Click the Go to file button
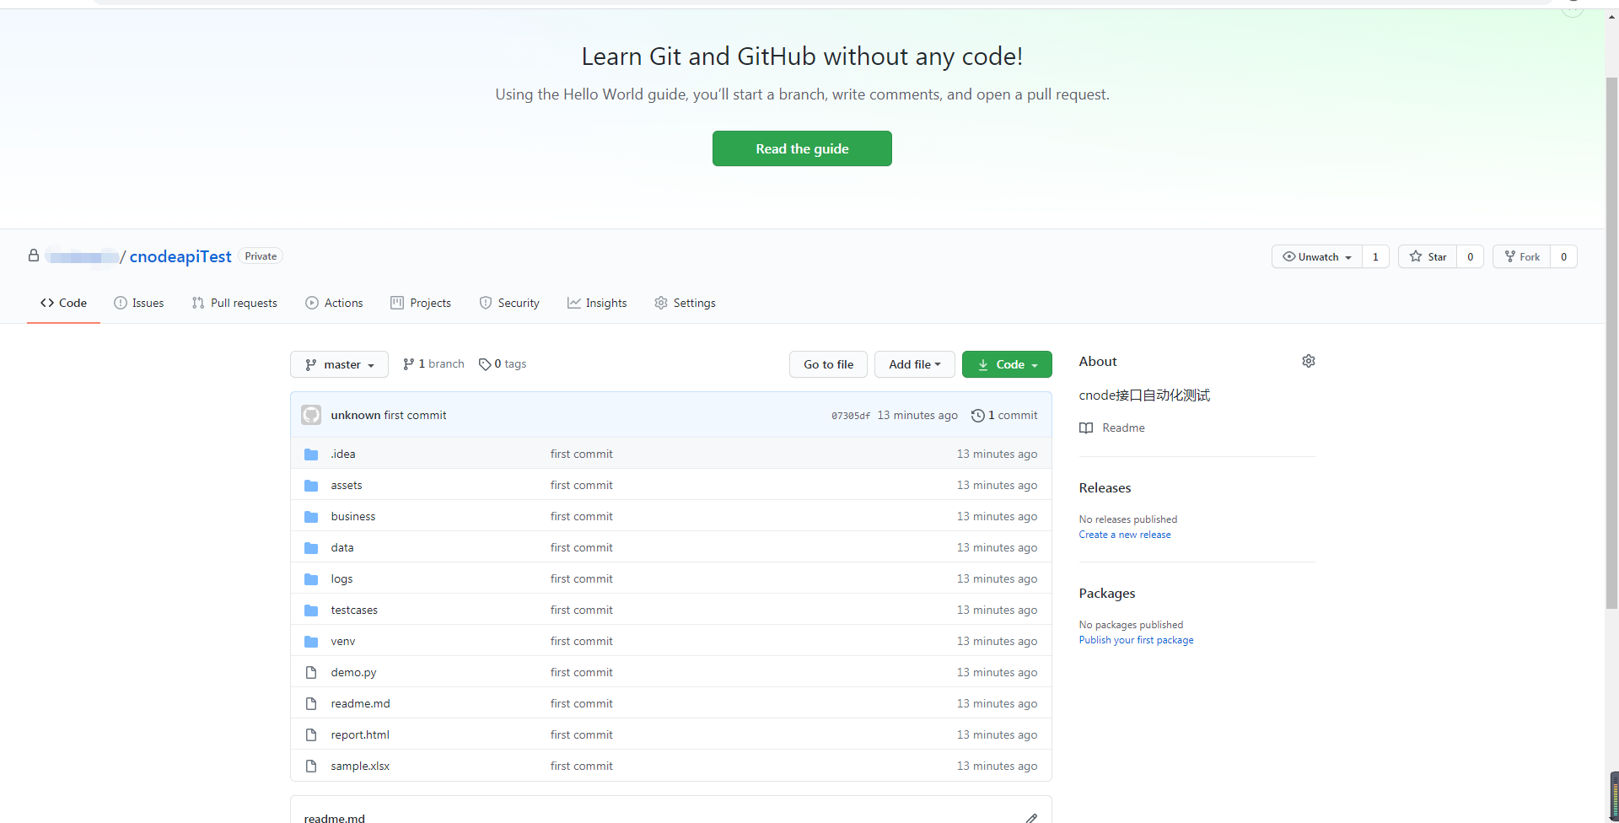Screen dimensions: 1619x823 [x=829, y=364]
